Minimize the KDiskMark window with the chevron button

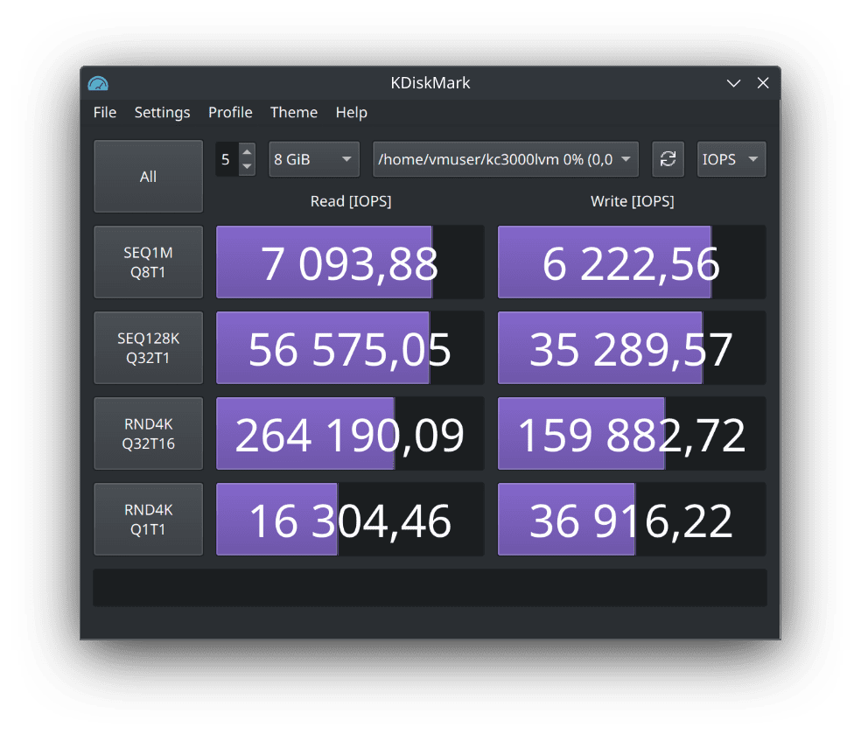pyautogui.click(x=733, y=83)
